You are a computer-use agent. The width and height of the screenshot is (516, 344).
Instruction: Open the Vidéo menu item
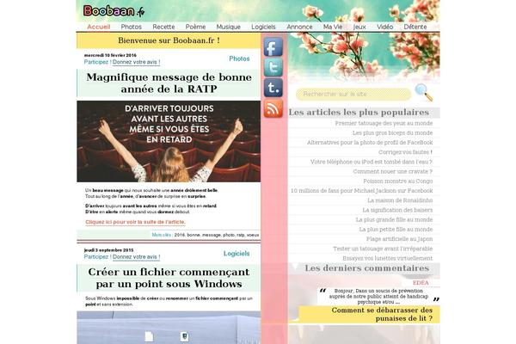tap(385, 27)
